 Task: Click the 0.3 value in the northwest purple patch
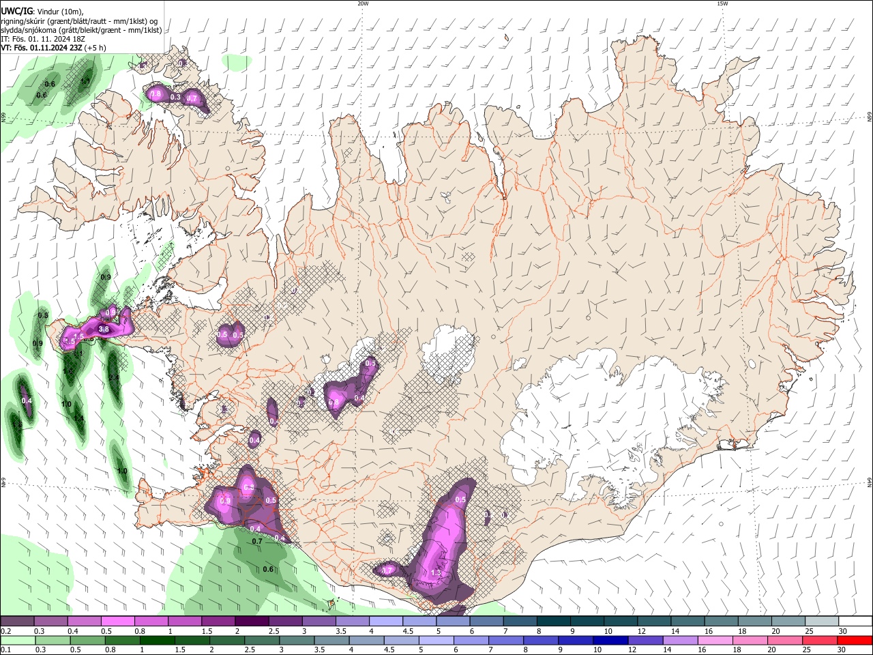175,98
